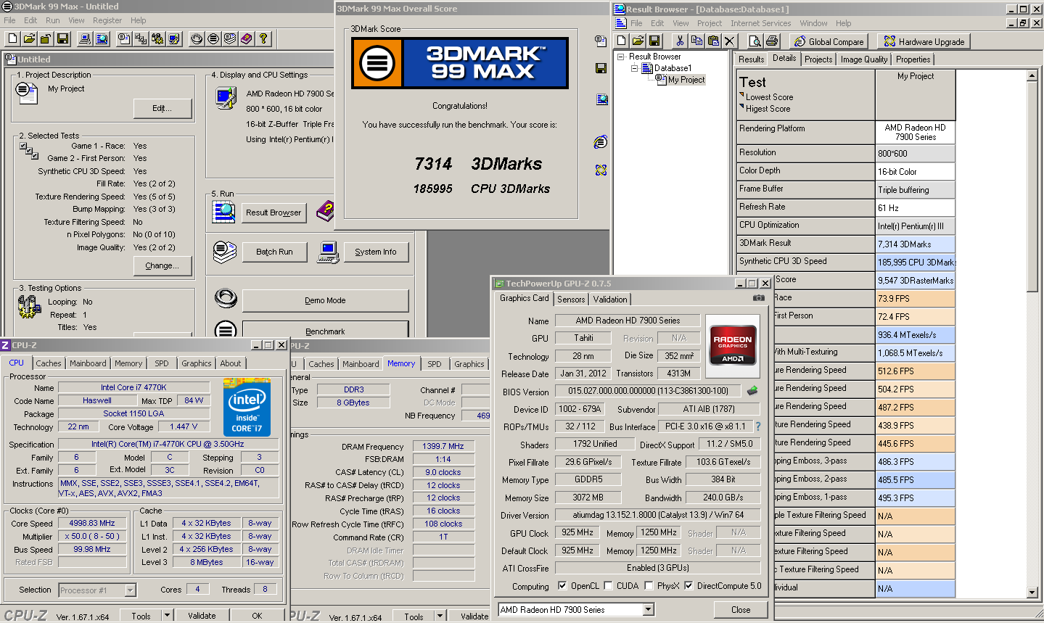Click Edit... button in Project Description
Viewport: 1044px width, 623px height.
click(x=163, y=109)
